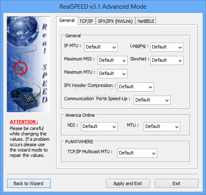Open the SPX/IPX (NWLink) tab
206x195 pixels.
point(115,21)
